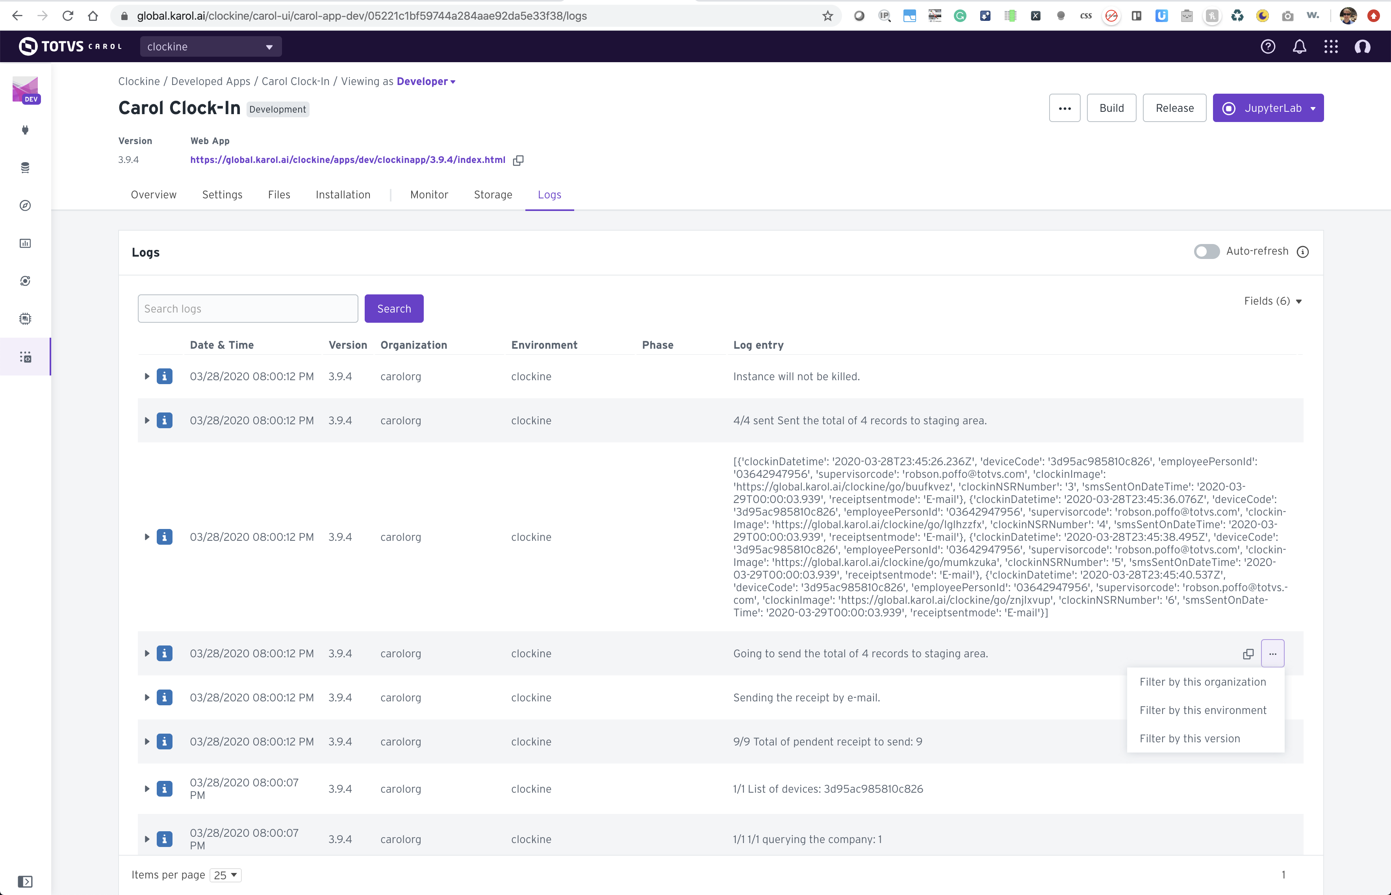Open the notifications bell

pyautogui.click(x=1299, y=46)
